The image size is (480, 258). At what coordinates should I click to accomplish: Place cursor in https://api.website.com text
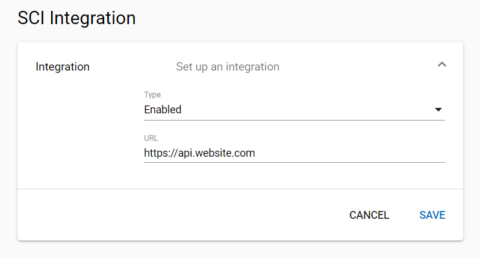click(199, 153)
